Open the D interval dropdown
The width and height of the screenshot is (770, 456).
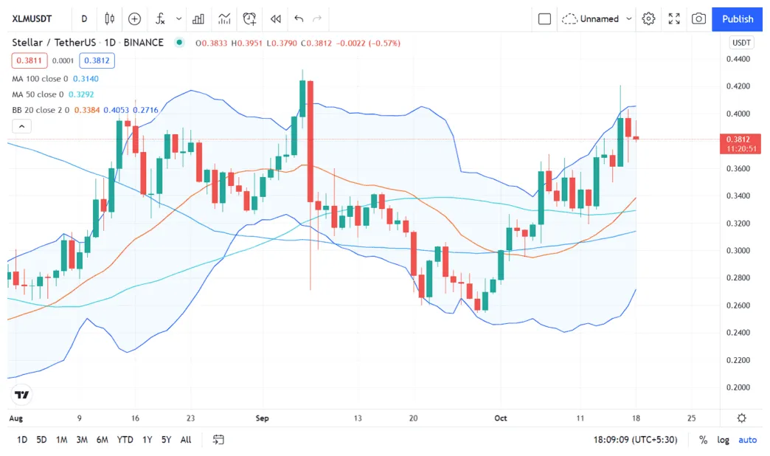pos(84,18)
